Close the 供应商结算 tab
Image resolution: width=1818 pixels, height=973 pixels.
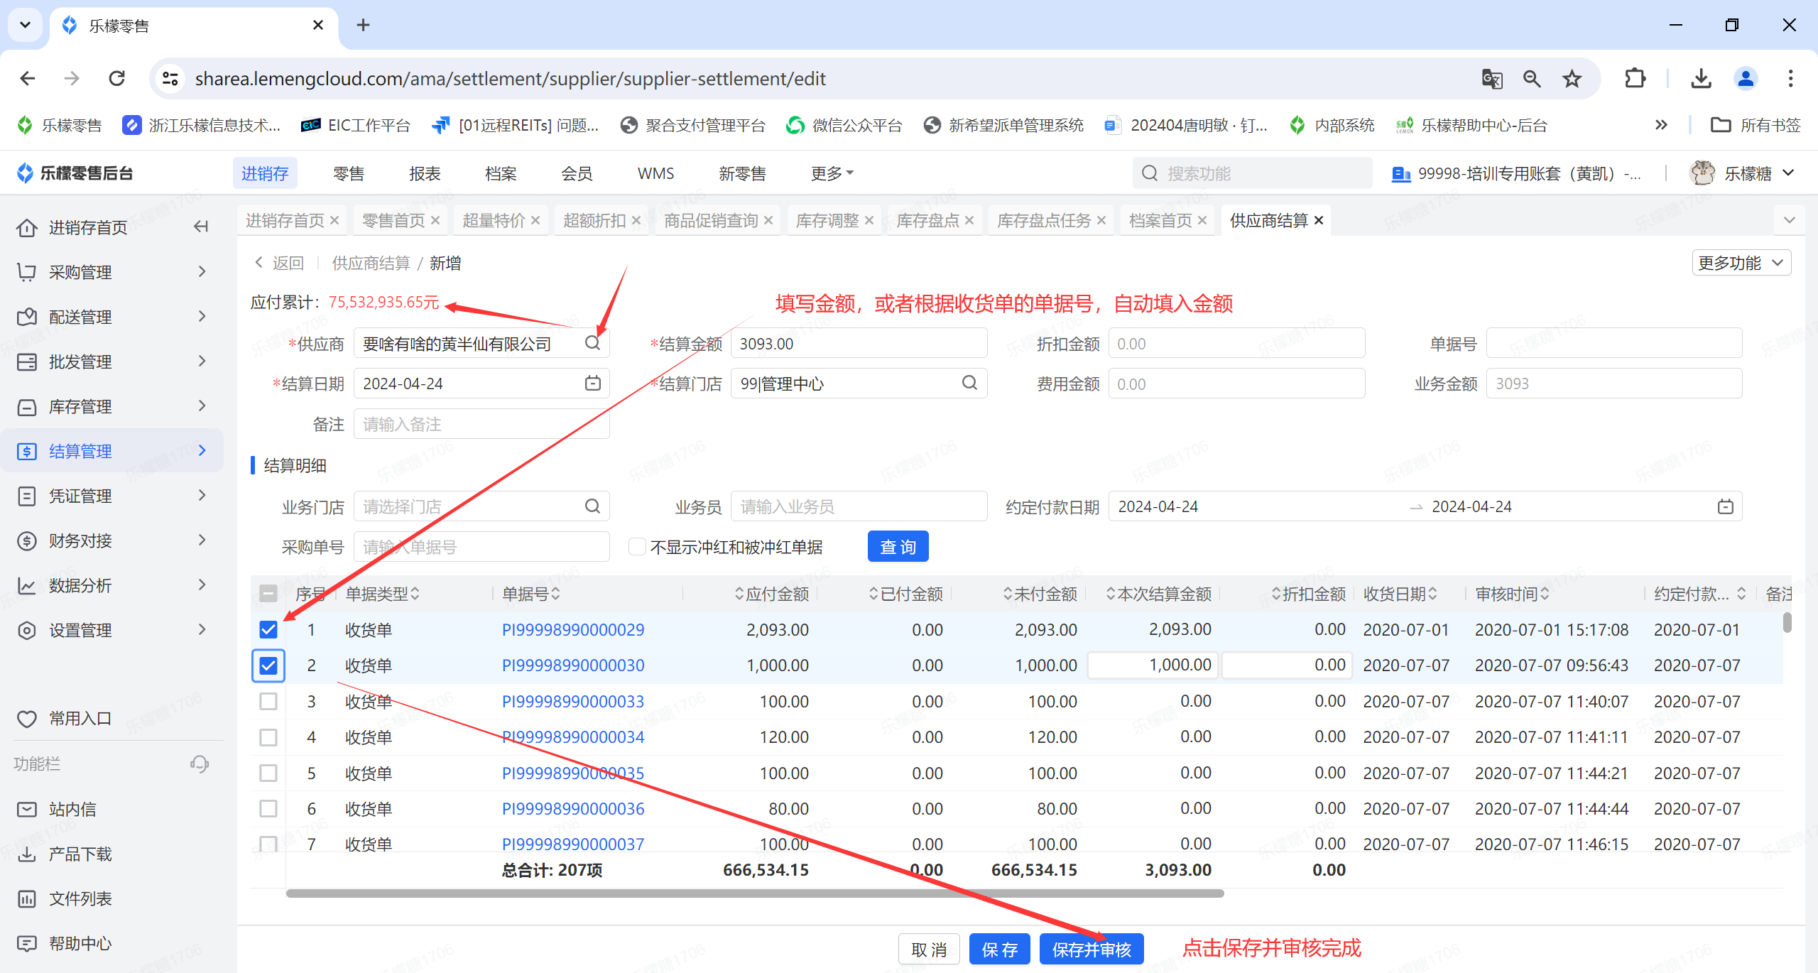(x=1319, y=220)
